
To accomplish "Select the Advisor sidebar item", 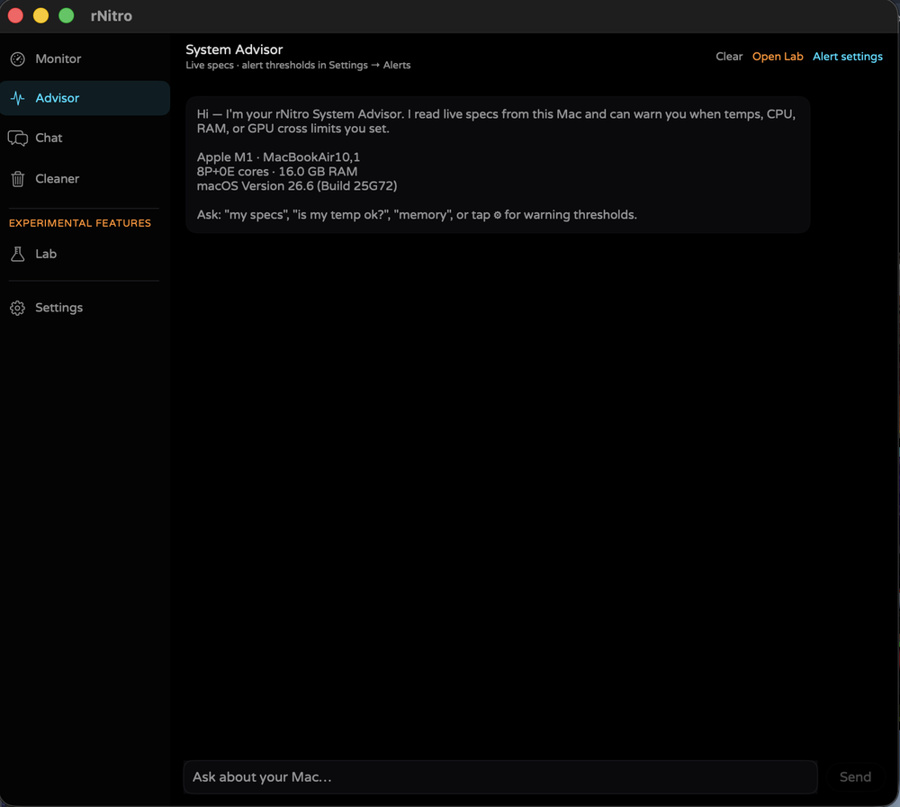I will point(85,98).
